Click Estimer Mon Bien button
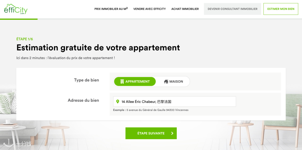The image size is (302, 150). [x=281, y=9]
